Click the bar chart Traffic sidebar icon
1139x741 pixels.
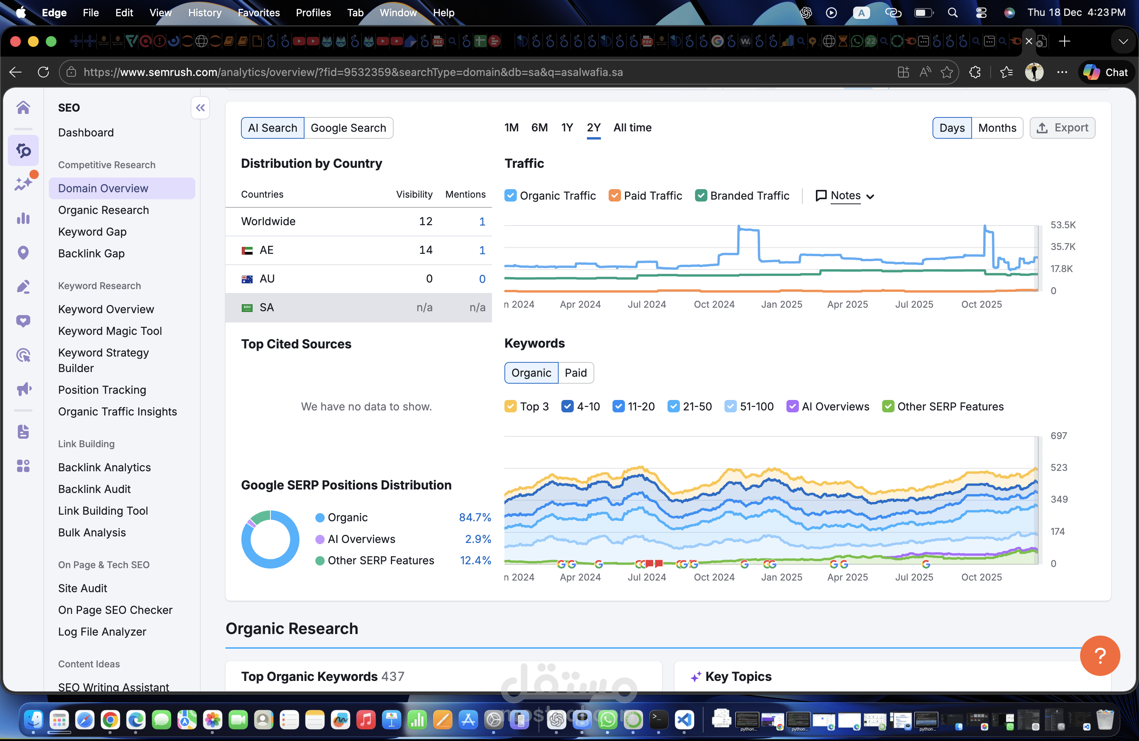click(23, 218)
